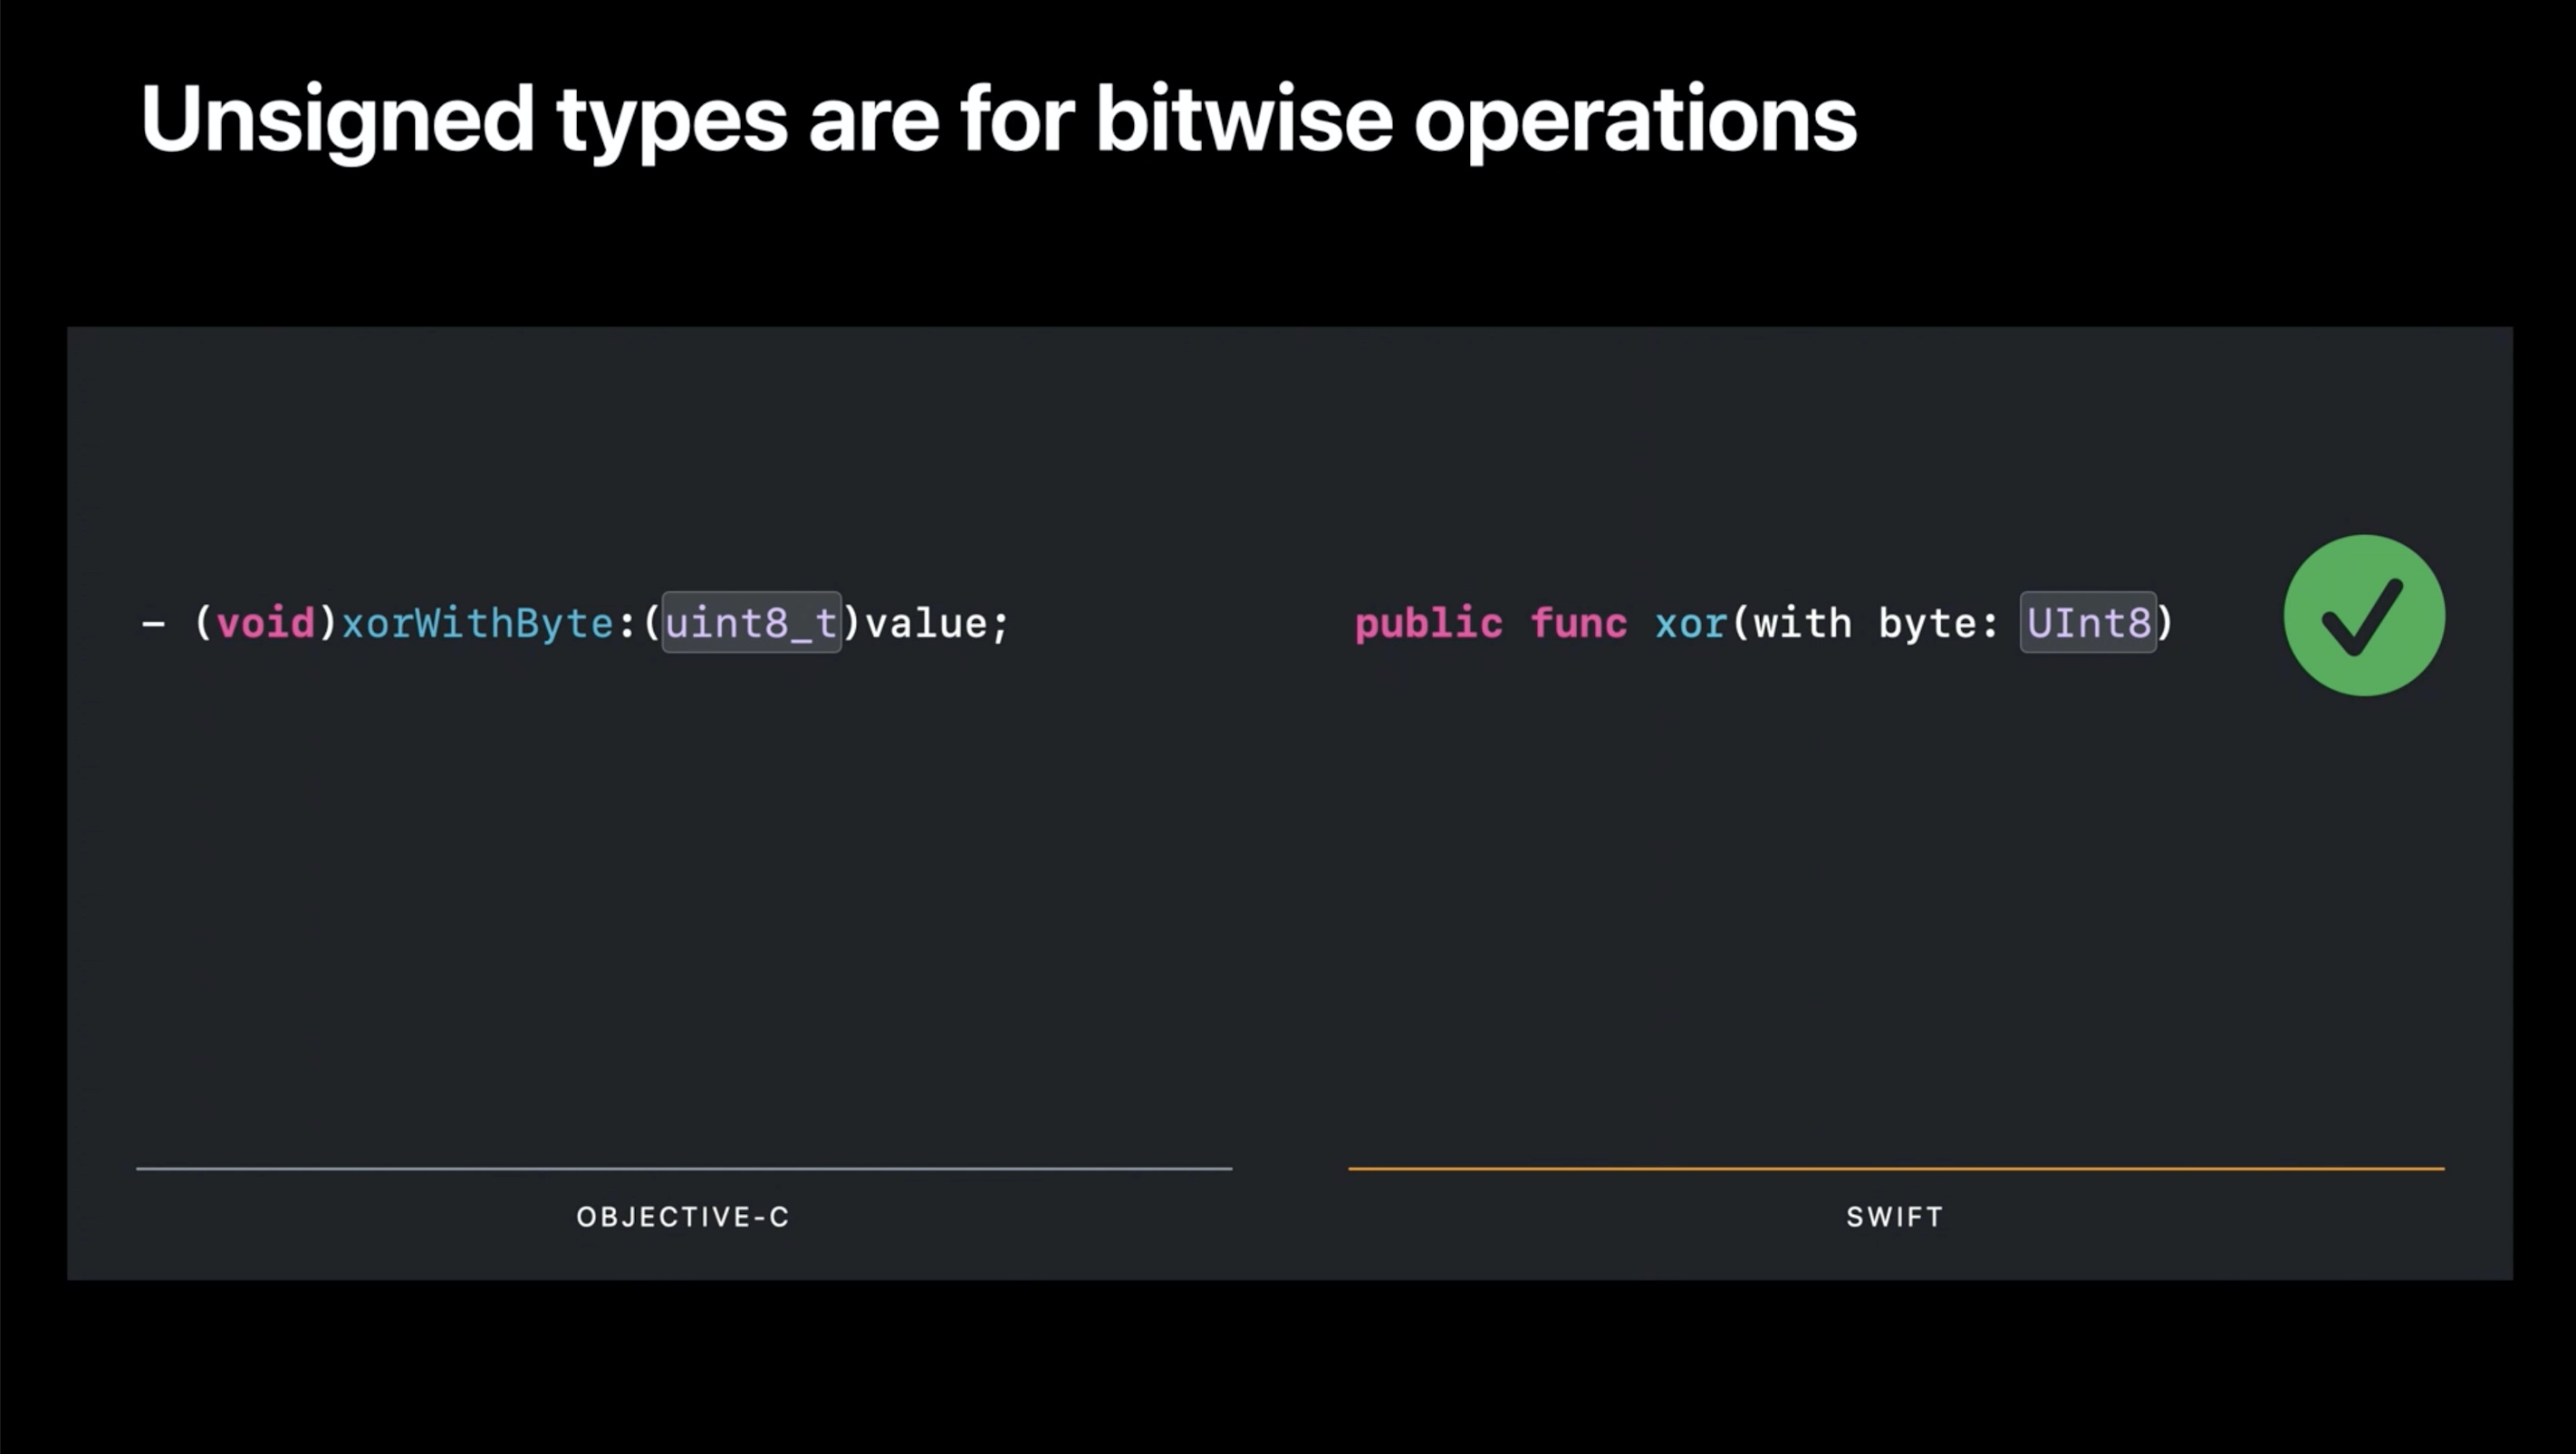Image resolution: width=2576 pixels, height=1454 pixels.
Task: Click the highlighted uint8_t type
Action: coord(752,623)
